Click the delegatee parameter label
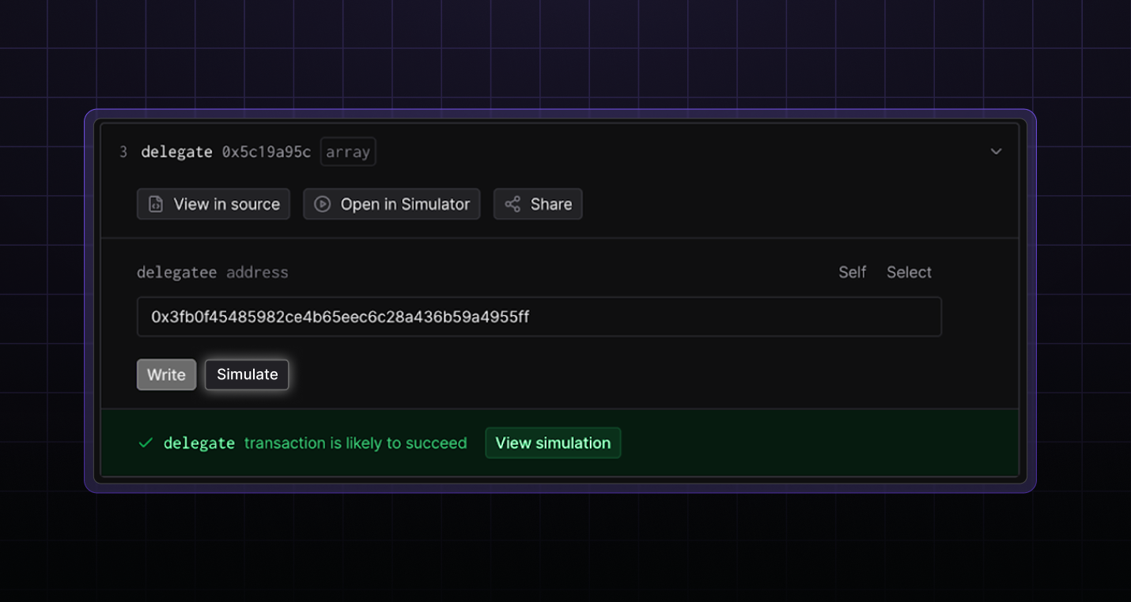 176,273
